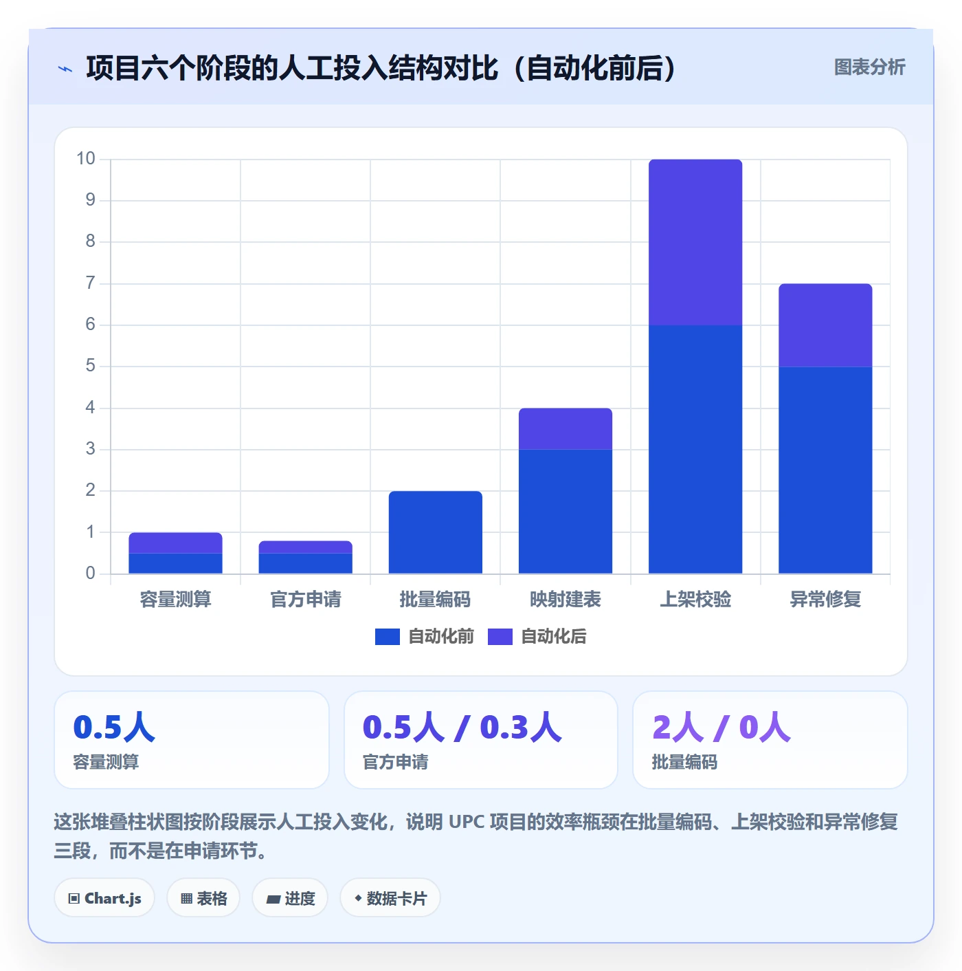This screenshot has height=971, width=962.
Task: Select the Chart.js tag chip
Action: 104,898
